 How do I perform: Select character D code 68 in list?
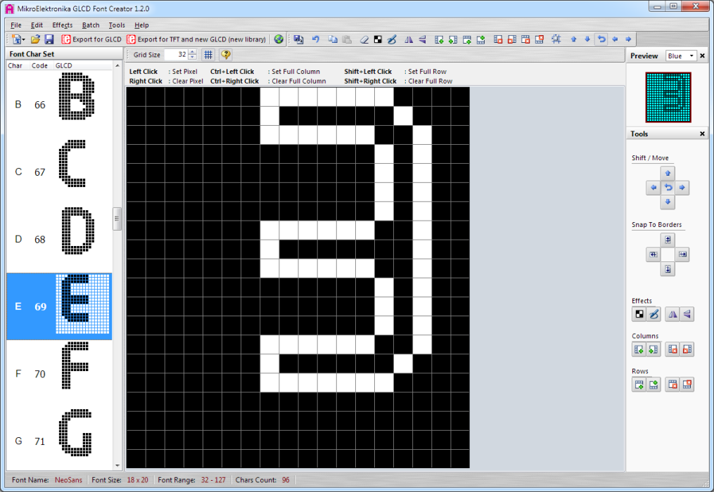(59, 240)
